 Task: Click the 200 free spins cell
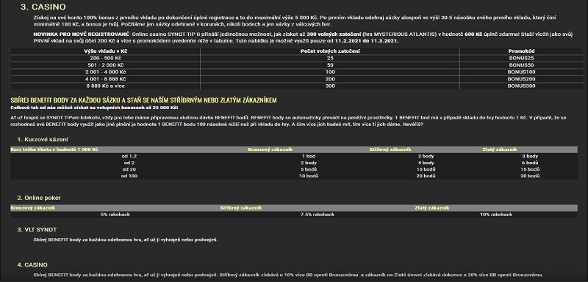[x=330, y=79]
